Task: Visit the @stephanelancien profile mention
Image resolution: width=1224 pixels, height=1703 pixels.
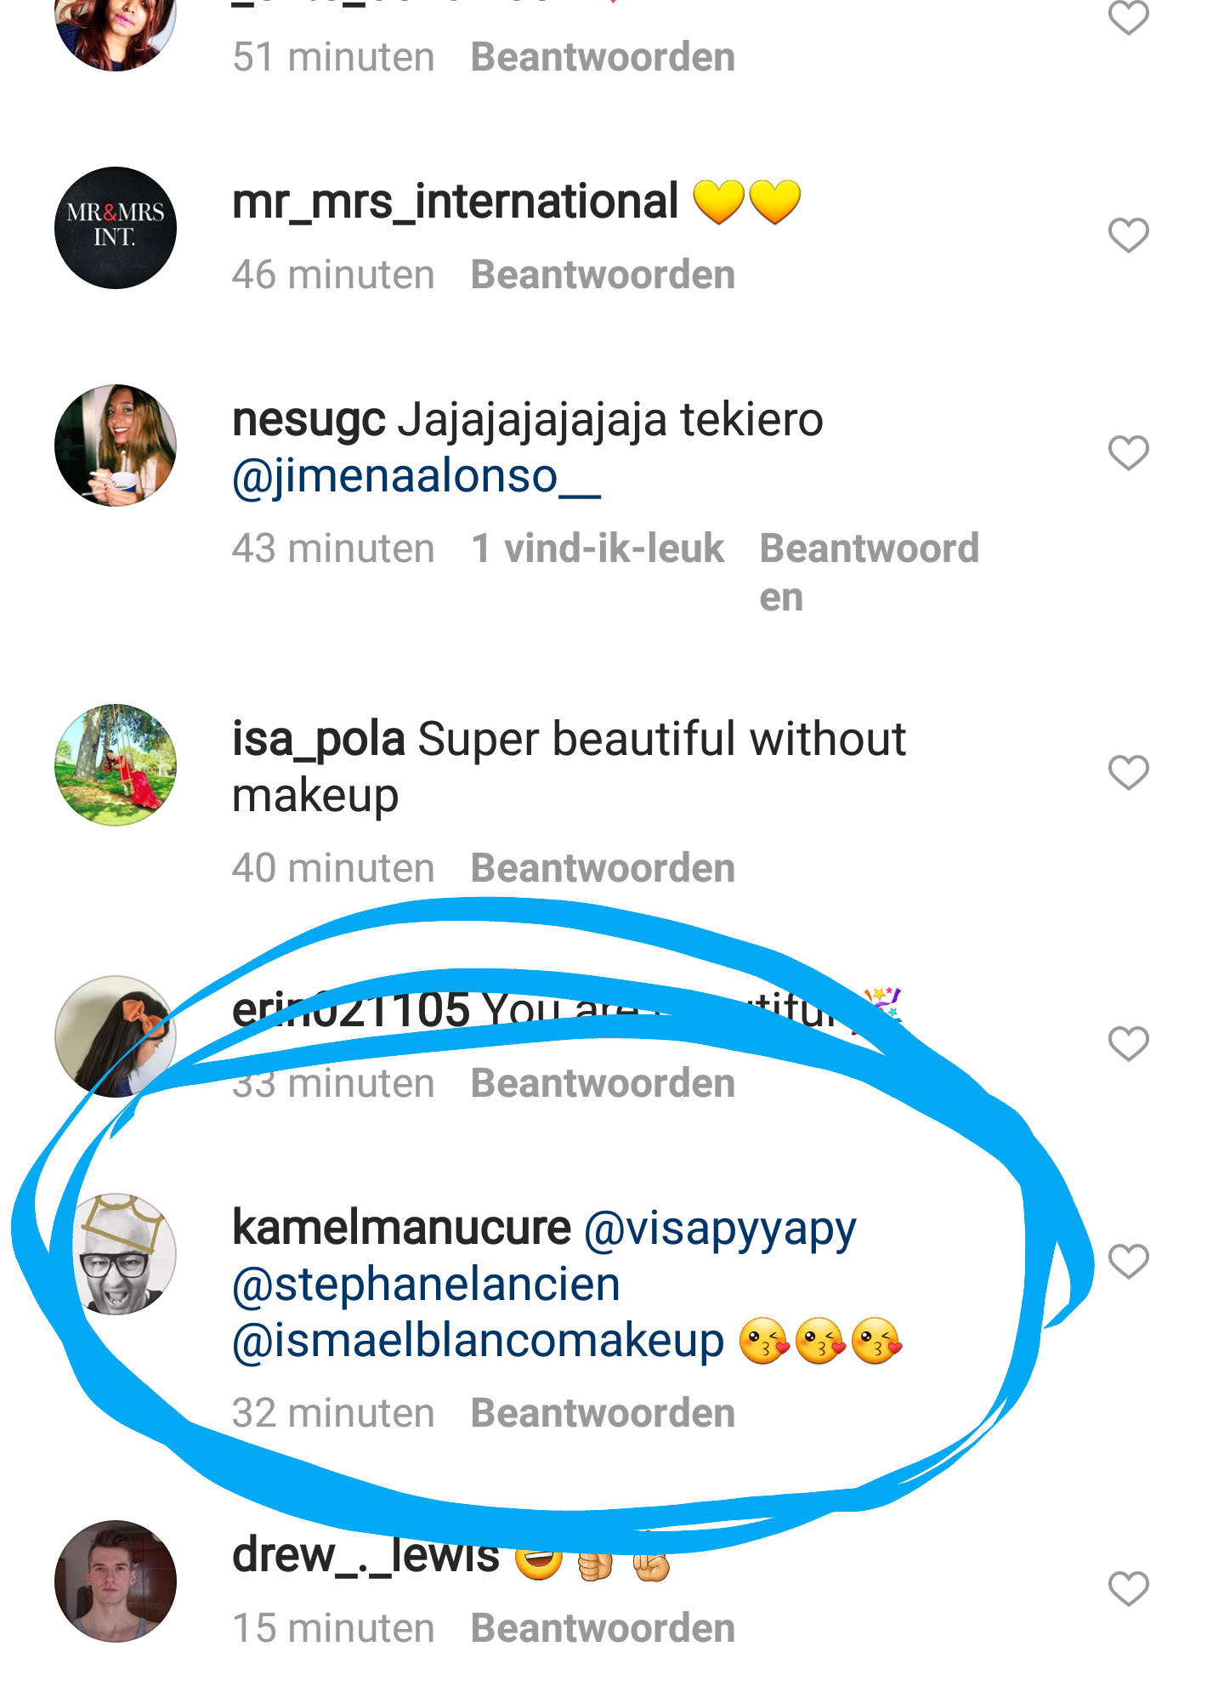Action: pos(426,1285)
